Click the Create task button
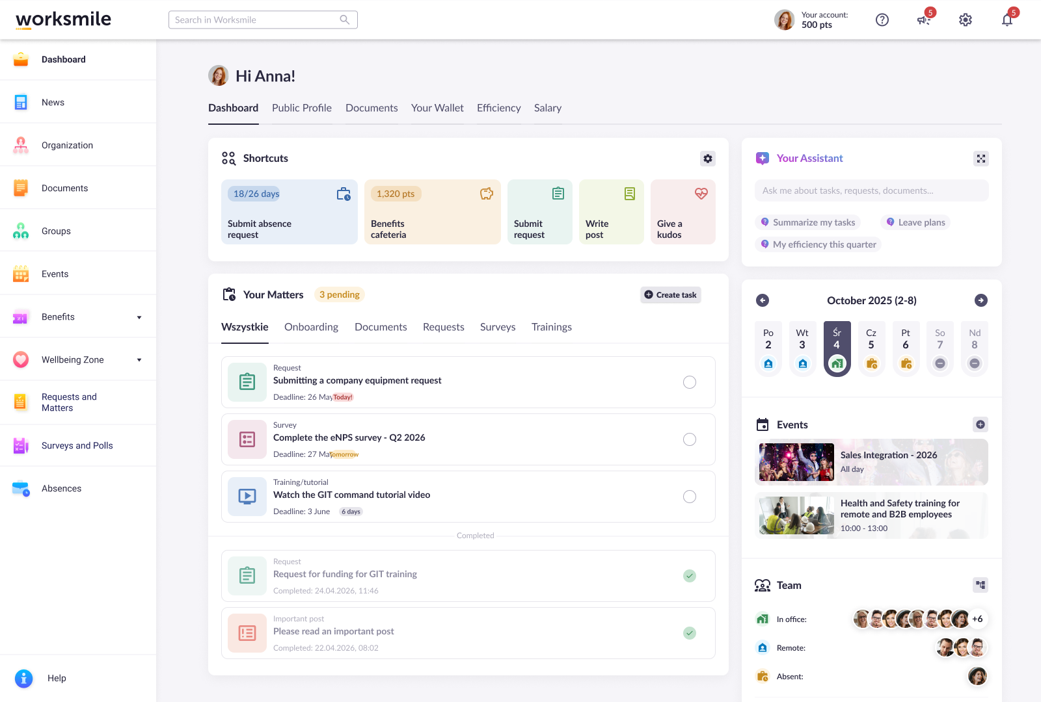 point(671,295)
